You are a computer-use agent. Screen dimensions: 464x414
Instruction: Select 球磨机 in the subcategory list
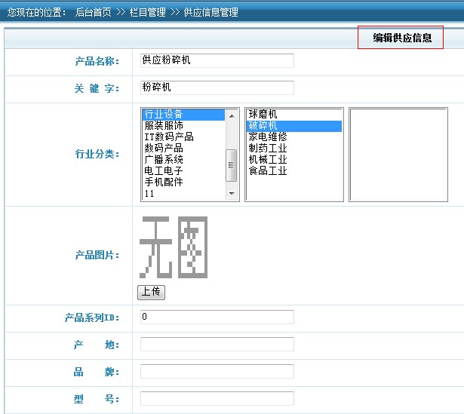pos(294,115)
